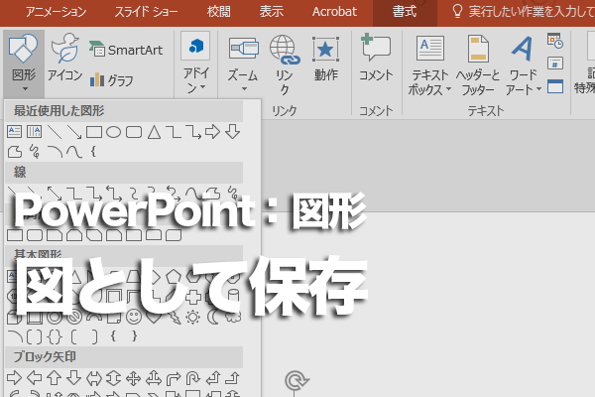The width and height of the screenshot is (595, 397).
Task: Switch to the スライド ショー tab
Action: (146, 12)
